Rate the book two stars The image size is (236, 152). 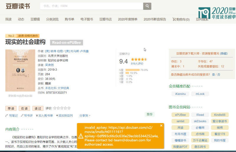point(58,108)
